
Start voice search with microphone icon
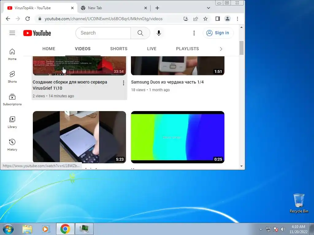159,33
